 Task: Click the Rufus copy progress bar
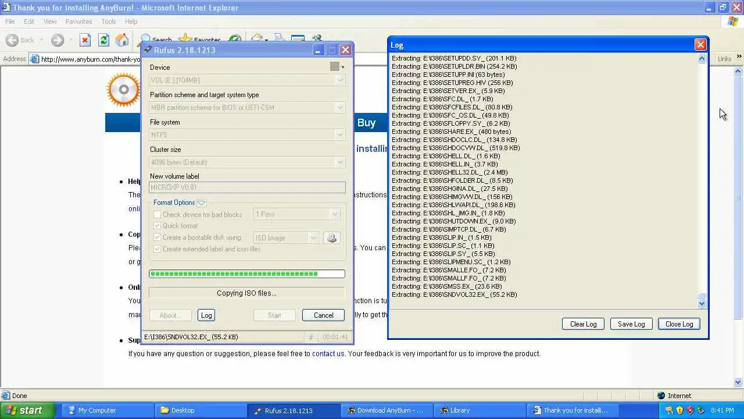click(x=247, y=274)
